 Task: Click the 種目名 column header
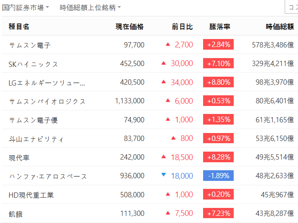pyautogui.click(x=19, y=27)
